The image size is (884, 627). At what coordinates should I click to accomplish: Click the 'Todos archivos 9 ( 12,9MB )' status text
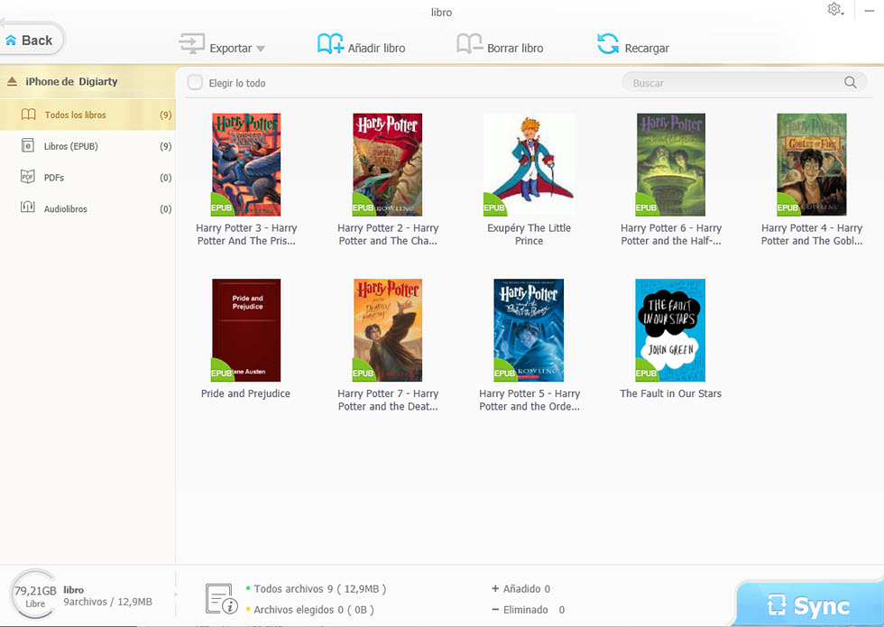[319, 588]
